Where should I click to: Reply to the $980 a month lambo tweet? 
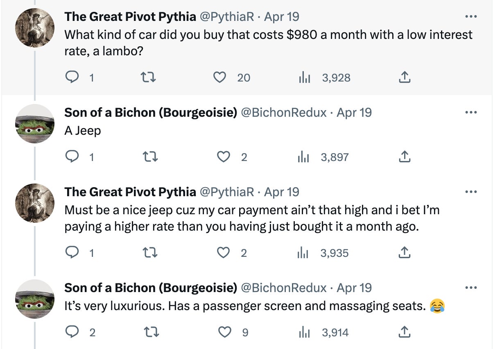click(72, 77)
